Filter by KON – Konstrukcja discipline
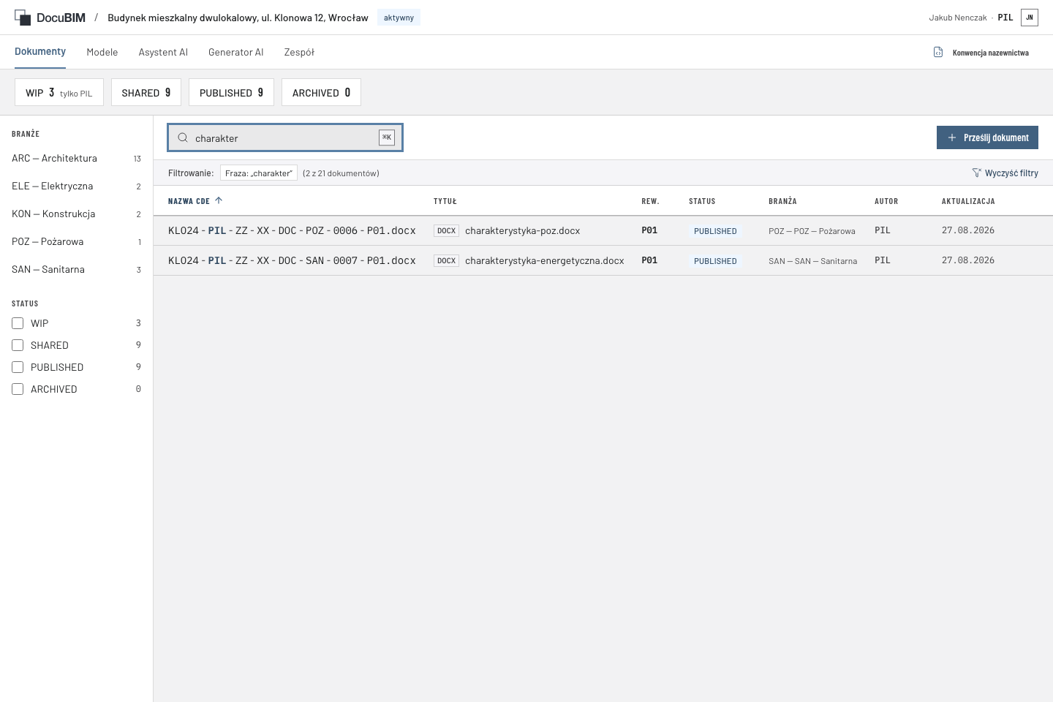The width and height of the screenshot is (1053, 702). pos(76,214)
